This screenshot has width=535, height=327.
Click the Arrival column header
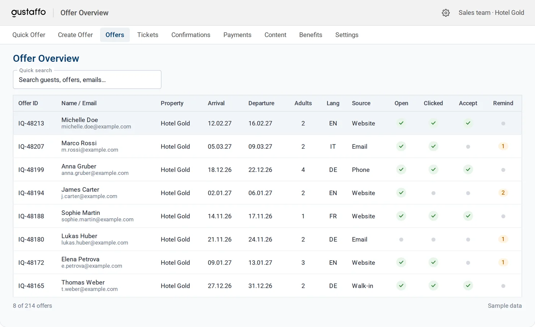tap(216, 103)
